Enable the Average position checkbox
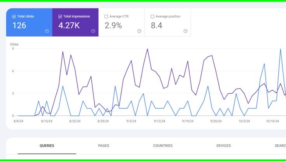Screen dimensions: 286x161 (x=152, y=17)
